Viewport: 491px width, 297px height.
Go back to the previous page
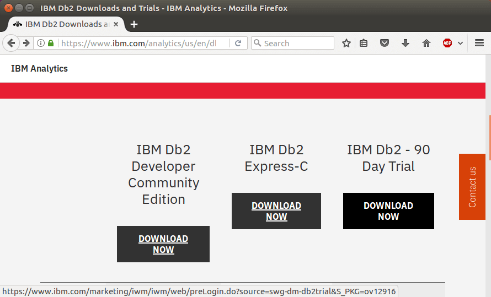point(11,43)
